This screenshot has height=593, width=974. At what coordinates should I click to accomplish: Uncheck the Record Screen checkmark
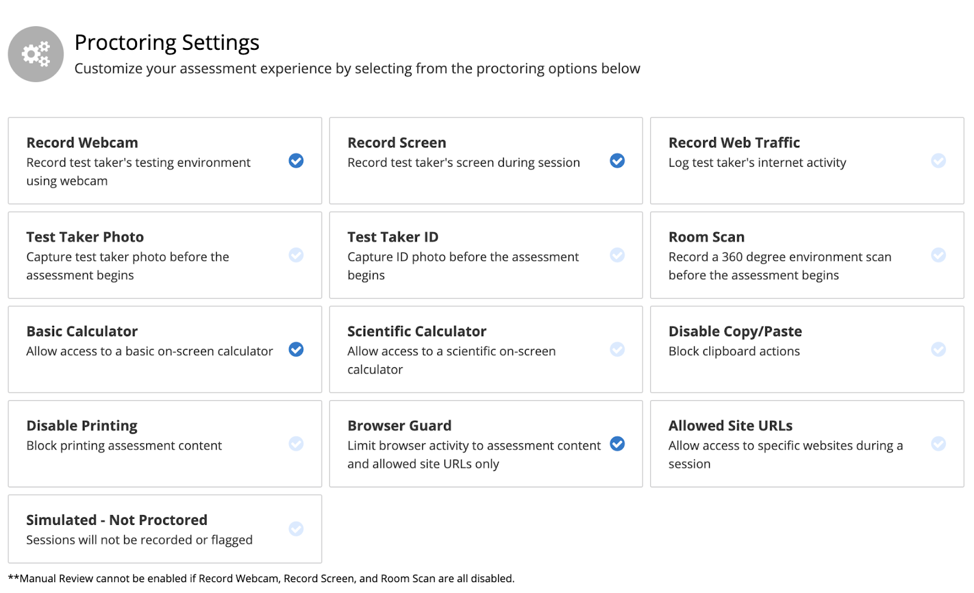[617, 161]
